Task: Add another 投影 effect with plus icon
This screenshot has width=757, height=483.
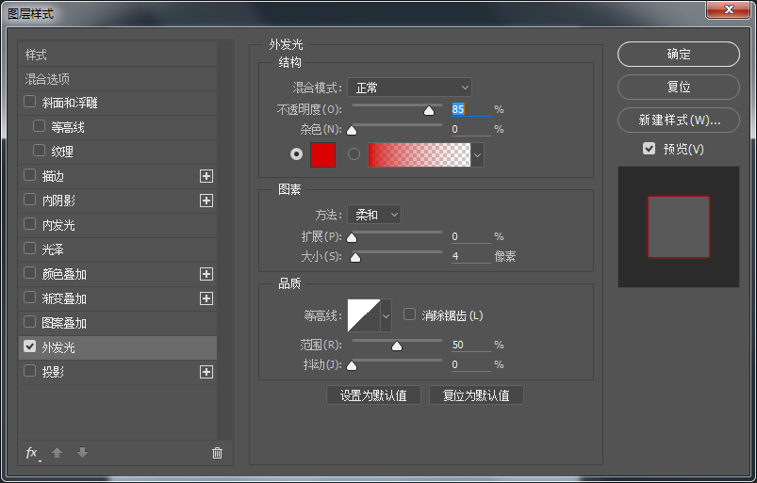Action: pos(206,372)
